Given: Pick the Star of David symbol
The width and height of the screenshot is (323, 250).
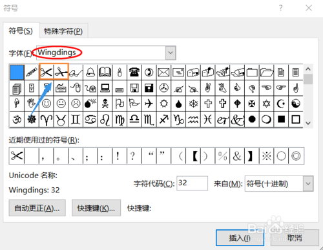Looking at the screenshot, I should click(266, 104).
